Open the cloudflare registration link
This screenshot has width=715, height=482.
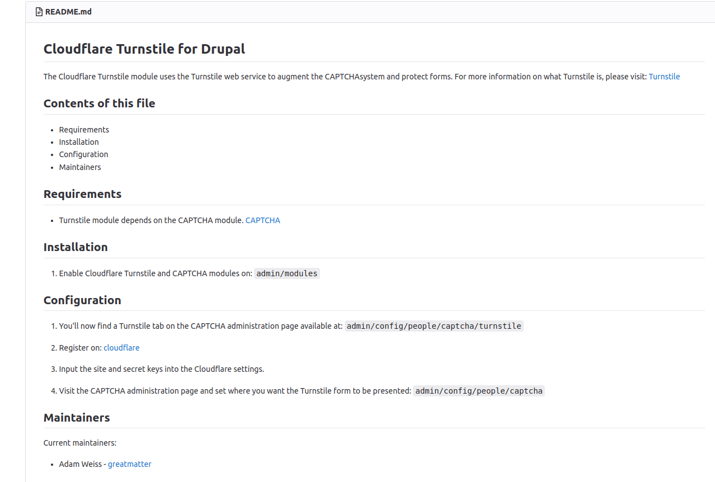(x=121, y=348)
